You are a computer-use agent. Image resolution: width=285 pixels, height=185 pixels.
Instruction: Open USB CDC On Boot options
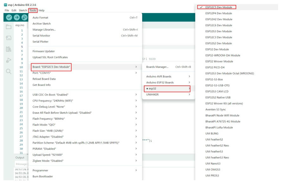(x=85, y=95)
